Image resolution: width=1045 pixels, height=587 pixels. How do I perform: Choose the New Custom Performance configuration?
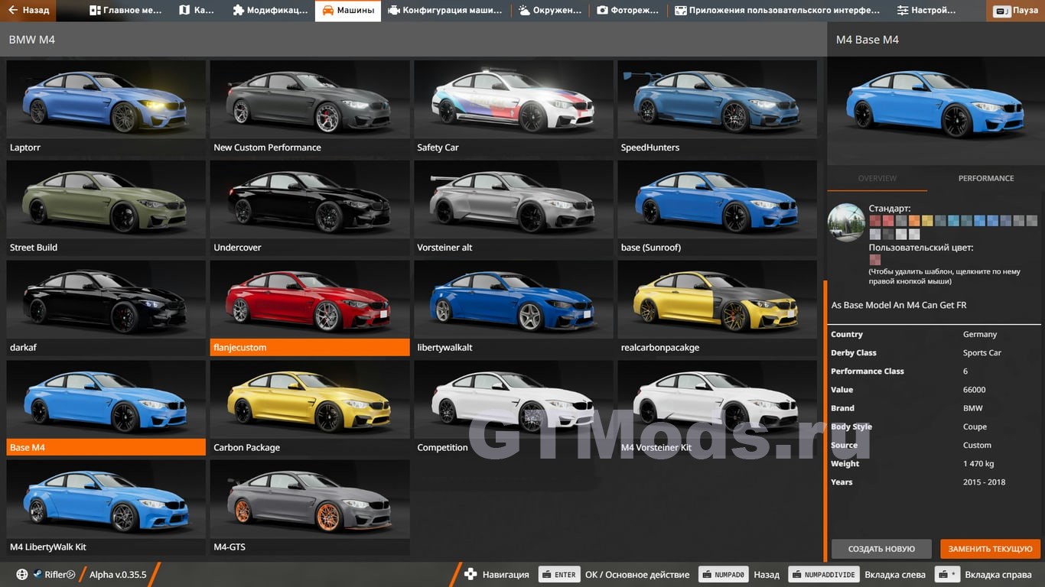pos(310,108)
